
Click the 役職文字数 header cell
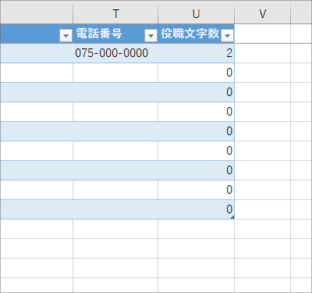(196, 34)
